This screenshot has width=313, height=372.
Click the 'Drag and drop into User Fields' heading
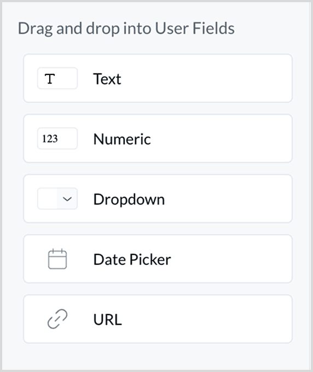click(x=126, y=28)
